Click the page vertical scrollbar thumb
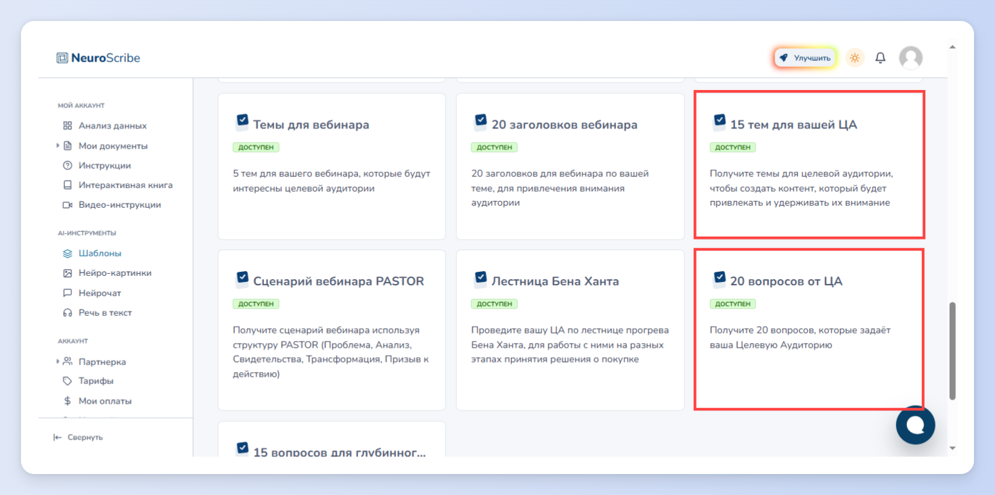995x495 pixels. click(953, 351)
